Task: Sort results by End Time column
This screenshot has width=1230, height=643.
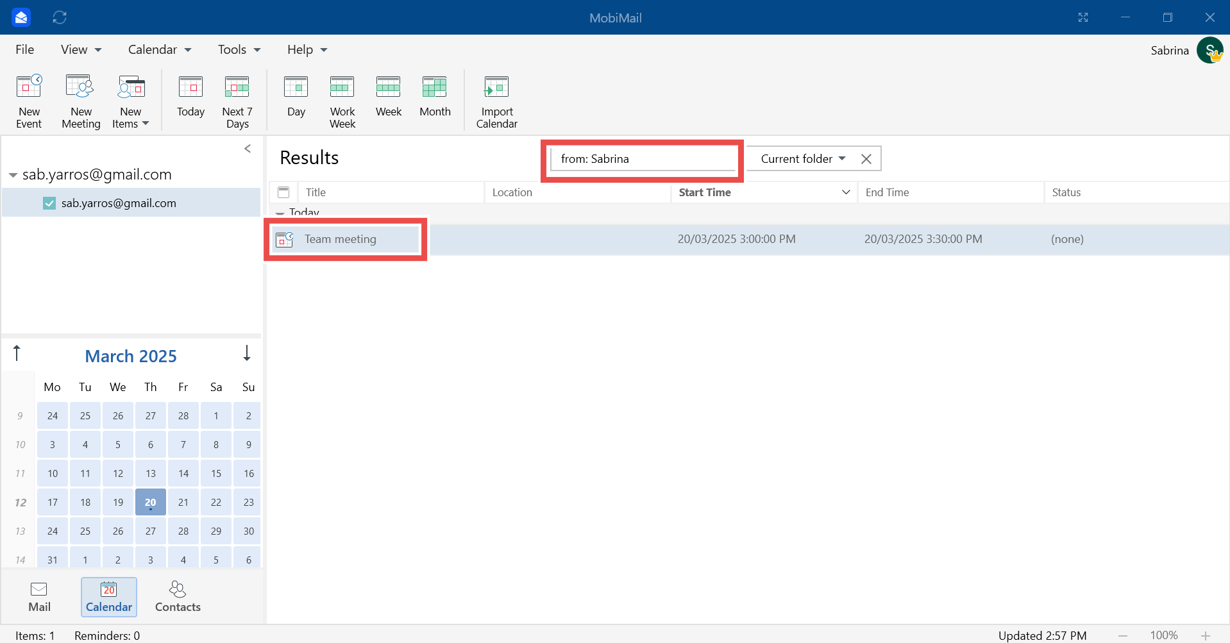Action: (951, 192)
